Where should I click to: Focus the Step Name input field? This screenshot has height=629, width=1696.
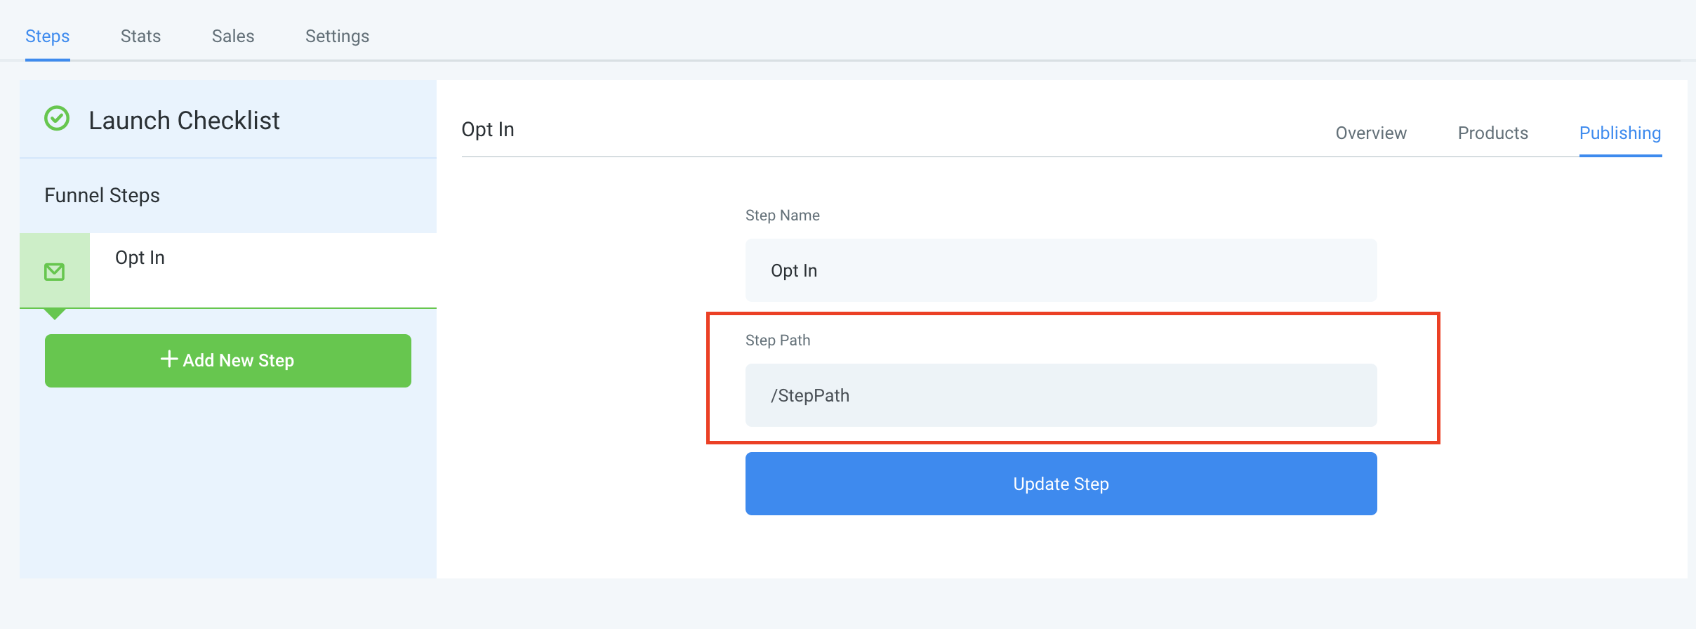coord(1061,270)
